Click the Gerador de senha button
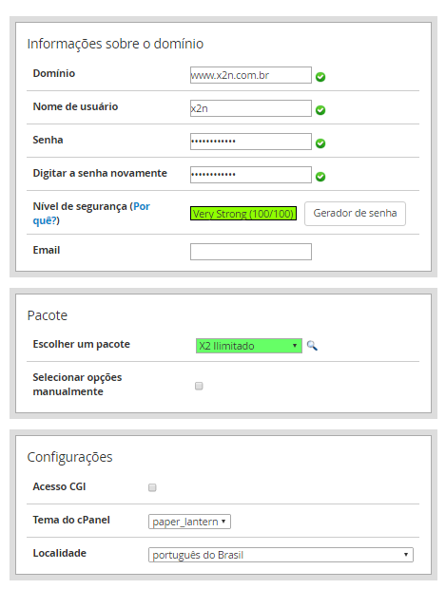 [x=355, y=214]
